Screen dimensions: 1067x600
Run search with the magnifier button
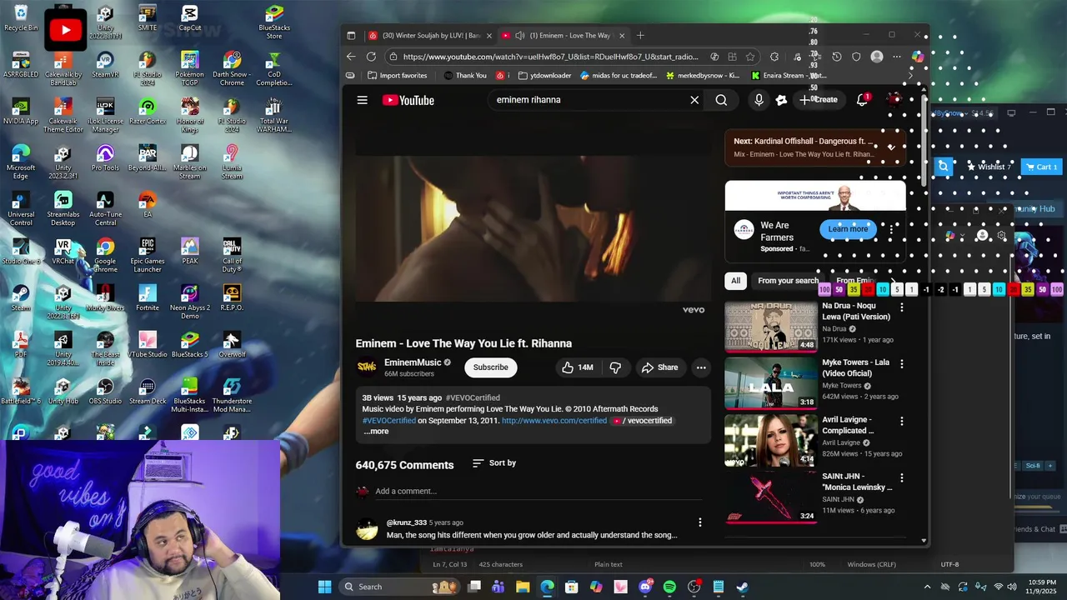pos(721,100)
